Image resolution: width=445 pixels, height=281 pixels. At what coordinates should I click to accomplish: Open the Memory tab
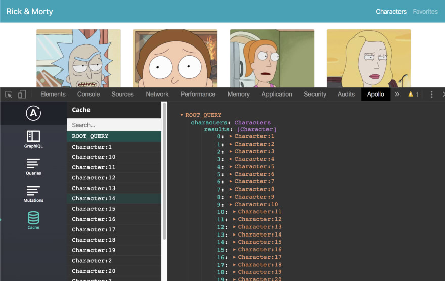coord(238,94)
